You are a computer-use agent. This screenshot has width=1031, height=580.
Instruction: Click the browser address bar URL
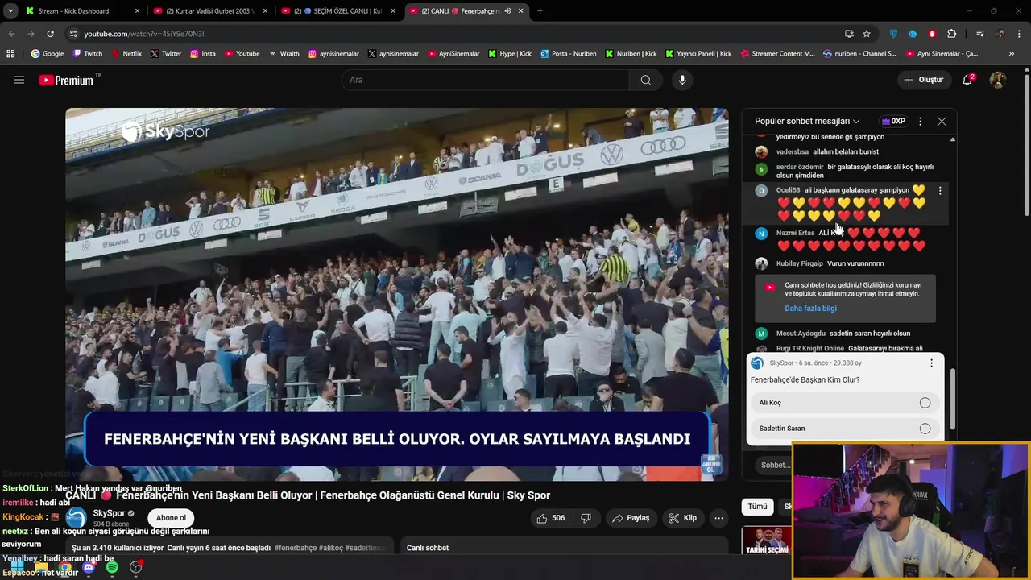point(144,34)
